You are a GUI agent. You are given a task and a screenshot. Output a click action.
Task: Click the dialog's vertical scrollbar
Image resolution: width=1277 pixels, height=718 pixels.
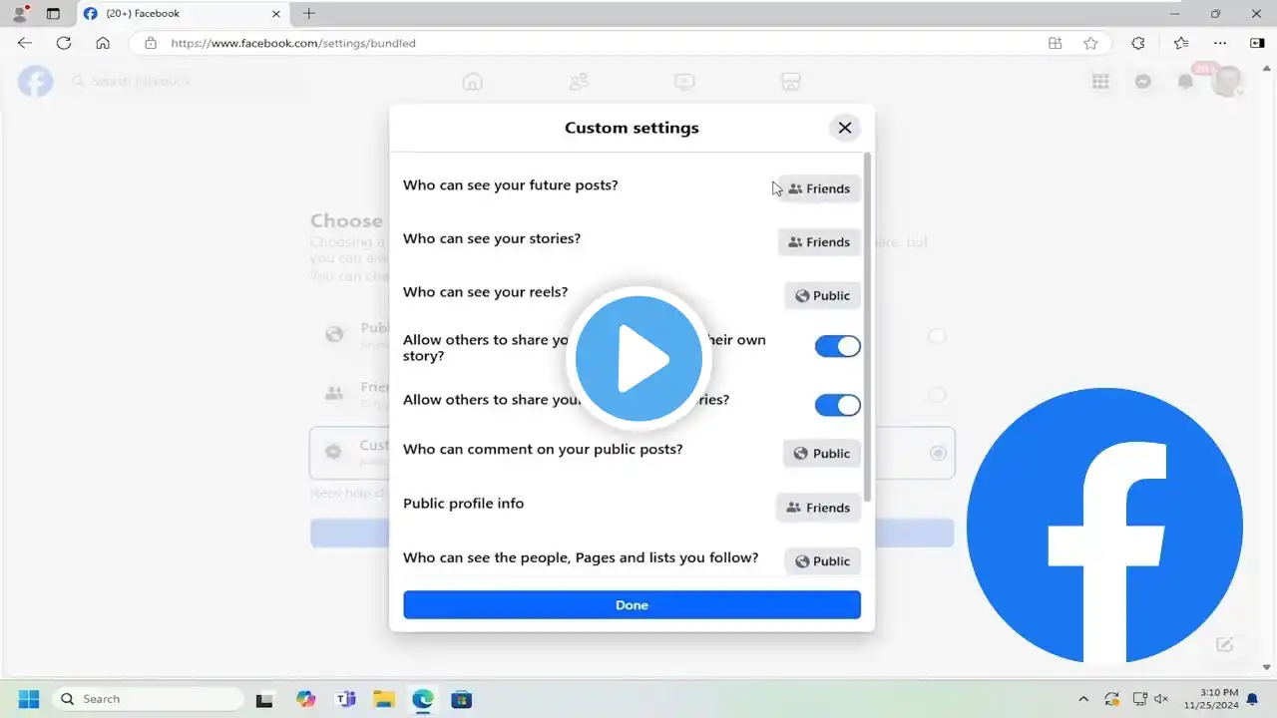(867, 327)
